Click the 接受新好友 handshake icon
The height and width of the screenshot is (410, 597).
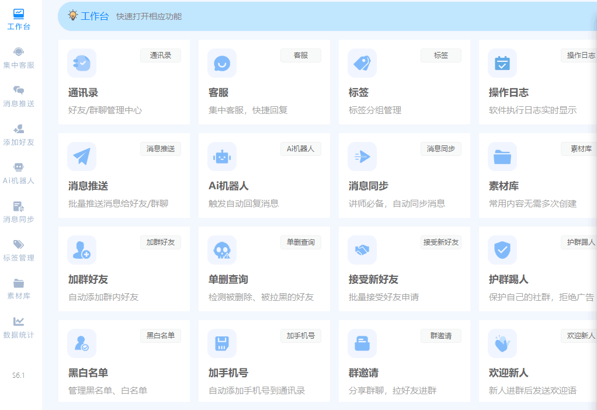tap(362, 250)
